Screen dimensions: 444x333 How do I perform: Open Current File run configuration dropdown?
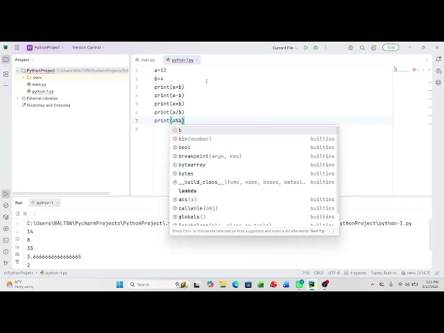click(284, 48)
